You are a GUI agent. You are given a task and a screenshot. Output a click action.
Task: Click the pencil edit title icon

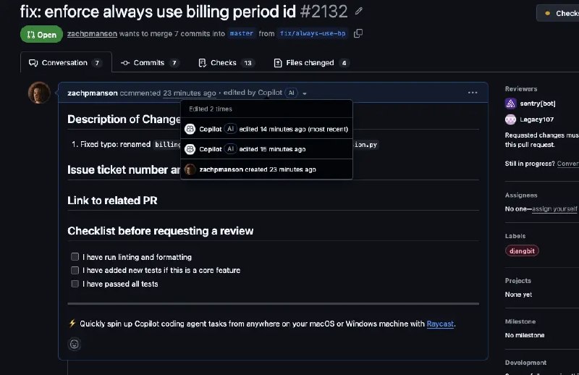[359, 12]
